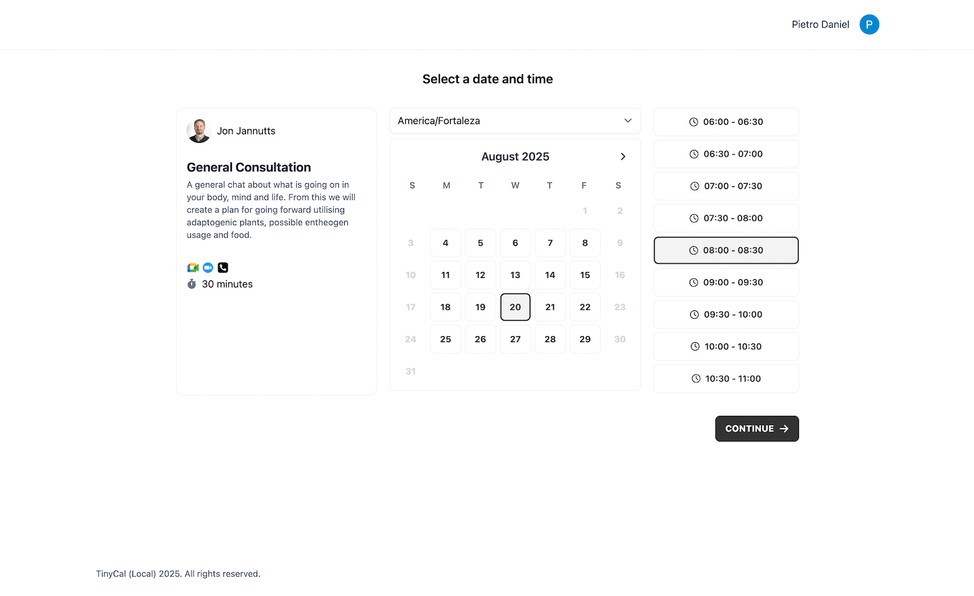
Task: Open Pietro Daniel account menu
Action: click(820, 25)
